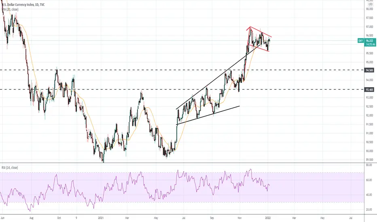Open the USD currency selector on price axis

tap(370, 4)
